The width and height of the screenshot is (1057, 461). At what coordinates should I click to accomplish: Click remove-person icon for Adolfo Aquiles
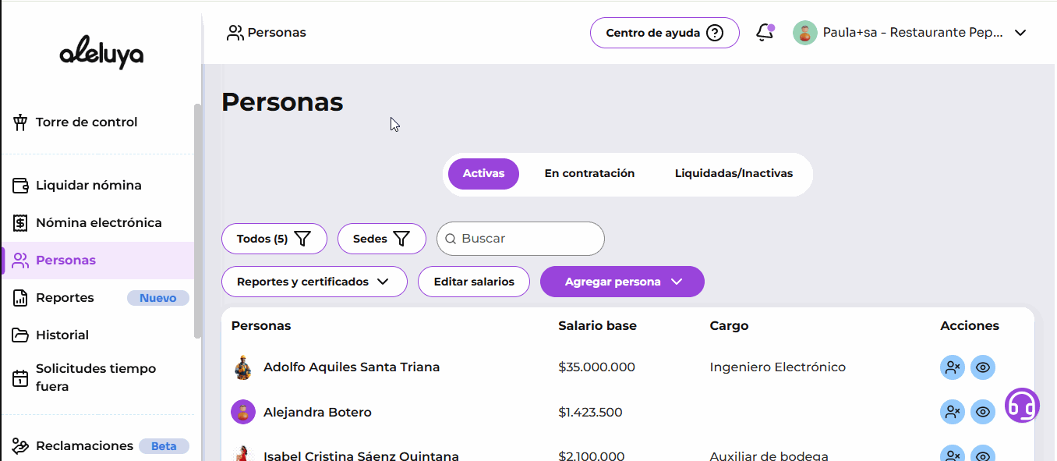click(952, 367)
